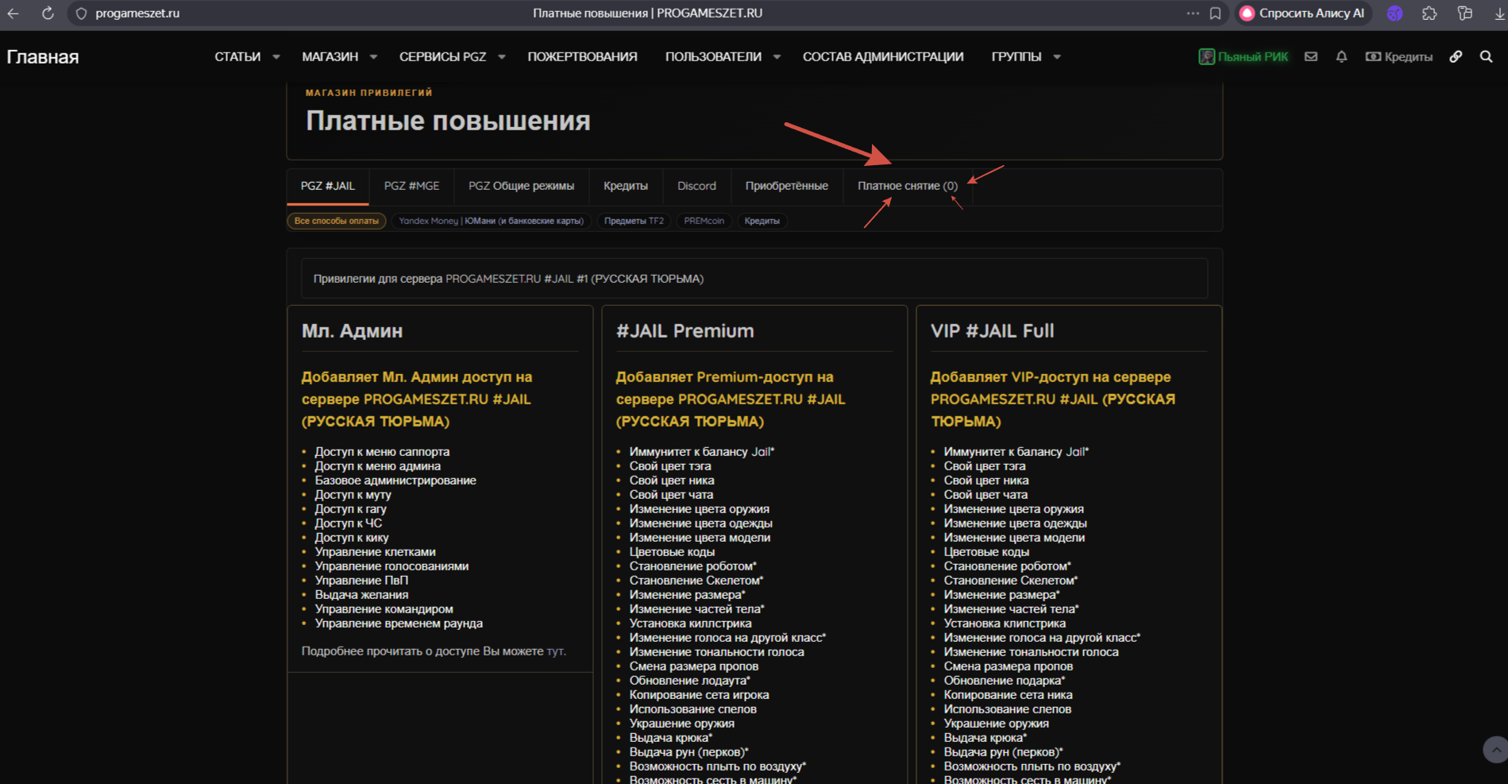The height and width of the screenshot is (784, 1508).
Task: Click the progameszet.ru address bar
Action: click(x=137, y=14)
